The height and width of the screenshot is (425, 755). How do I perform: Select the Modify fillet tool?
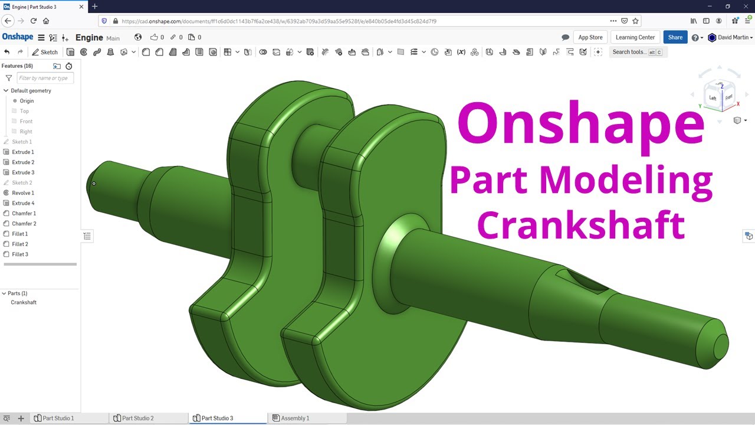click(325, 52)
